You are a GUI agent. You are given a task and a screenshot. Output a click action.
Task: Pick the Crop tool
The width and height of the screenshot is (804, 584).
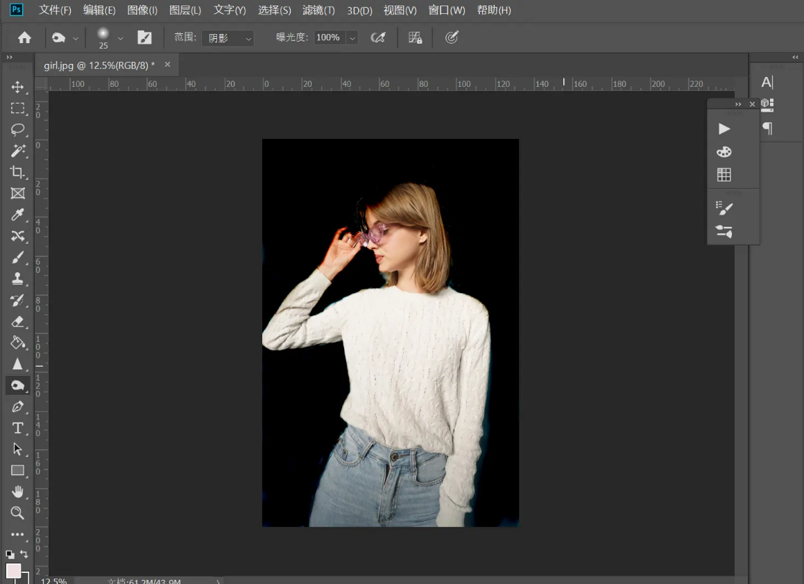pyautogui.click(x=17, y=172)
